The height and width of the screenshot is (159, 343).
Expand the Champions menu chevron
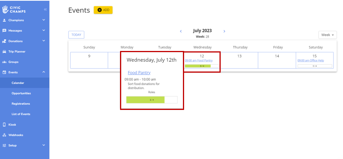click(44, 20)
